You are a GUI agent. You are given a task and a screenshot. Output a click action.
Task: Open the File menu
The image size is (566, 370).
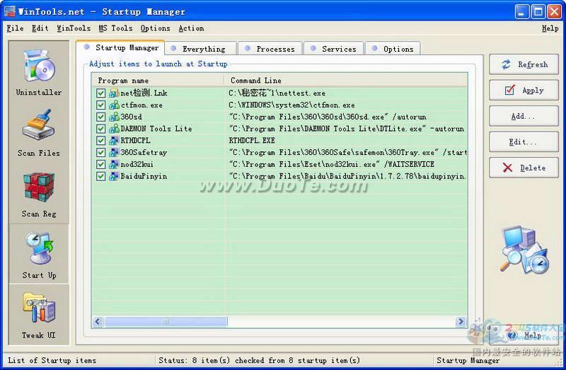(15, 28)
